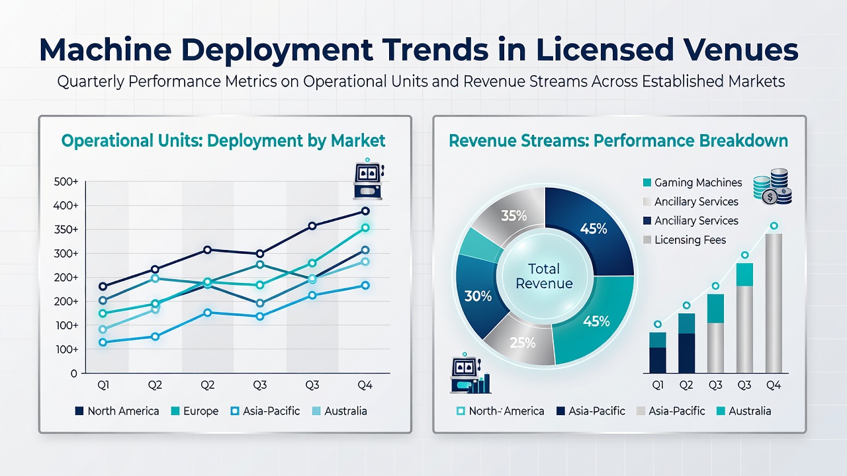847x476 pixels.
Task: Click the ring marker beside North-America in revenue legend
Action: click(461, 411)
